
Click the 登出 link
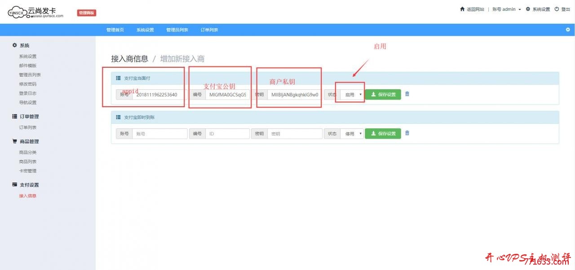566,9
